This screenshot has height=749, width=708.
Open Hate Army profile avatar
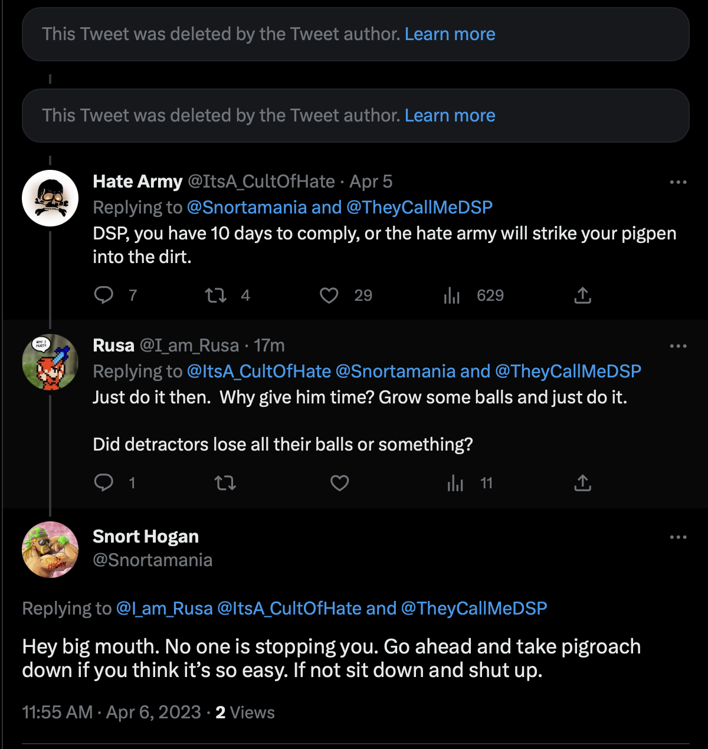pyautogui.click(x=50, y=198)
